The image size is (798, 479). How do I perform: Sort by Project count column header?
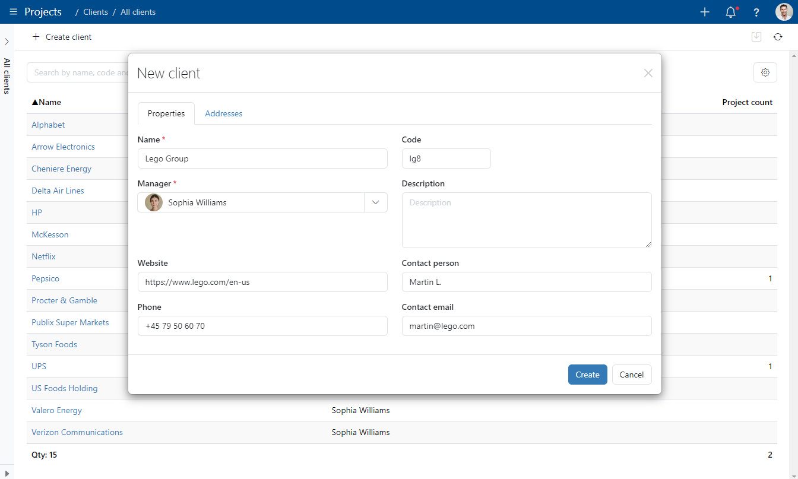pyautogui.click(x=747, y=102)
